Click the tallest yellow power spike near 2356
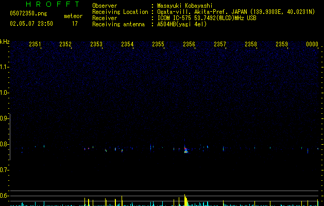Image resolution: width=324 pixels, height=206 pixels. pyautogui.click(x=185, y=200)
